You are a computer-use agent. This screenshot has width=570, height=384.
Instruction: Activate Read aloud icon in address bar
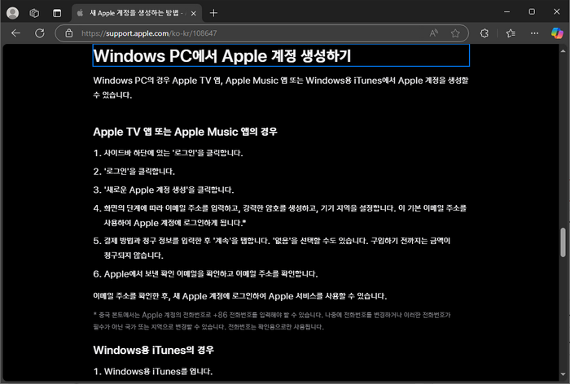click(434, 33)
